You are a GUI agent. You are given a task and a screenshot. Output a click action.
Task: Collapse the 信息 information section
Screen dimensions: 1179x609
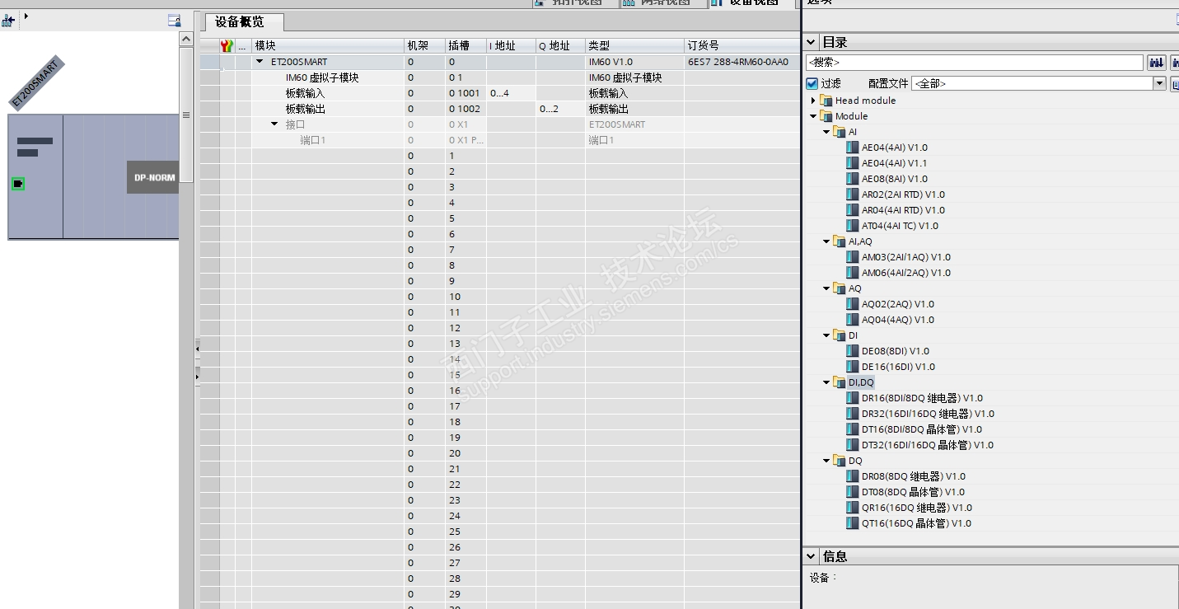click(x=812, y=556)
